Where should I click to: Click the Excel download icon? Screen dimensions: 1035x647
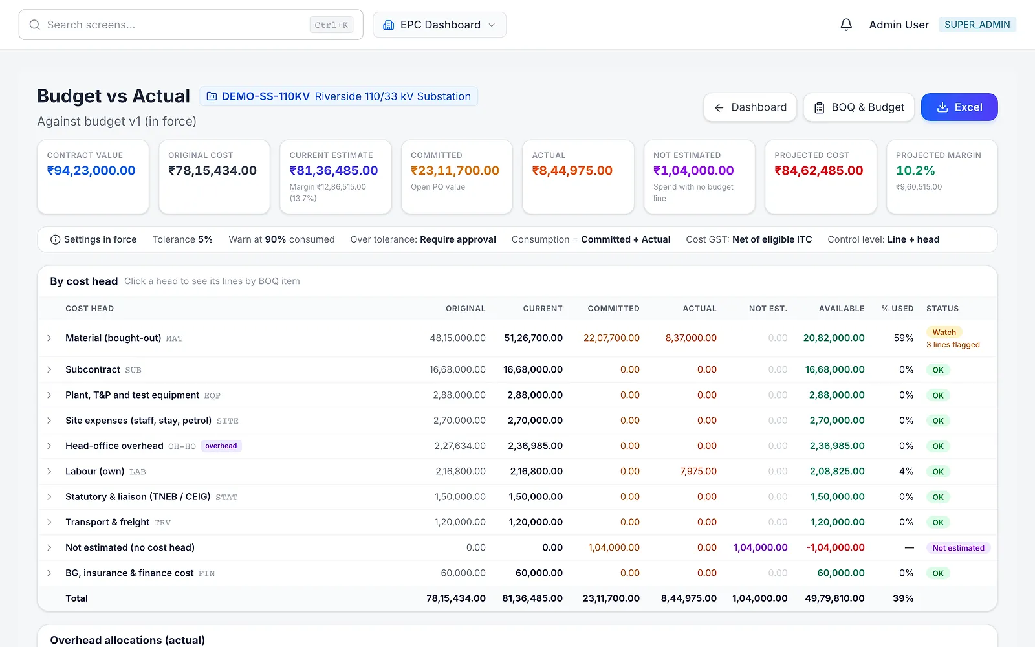[942, 107]
